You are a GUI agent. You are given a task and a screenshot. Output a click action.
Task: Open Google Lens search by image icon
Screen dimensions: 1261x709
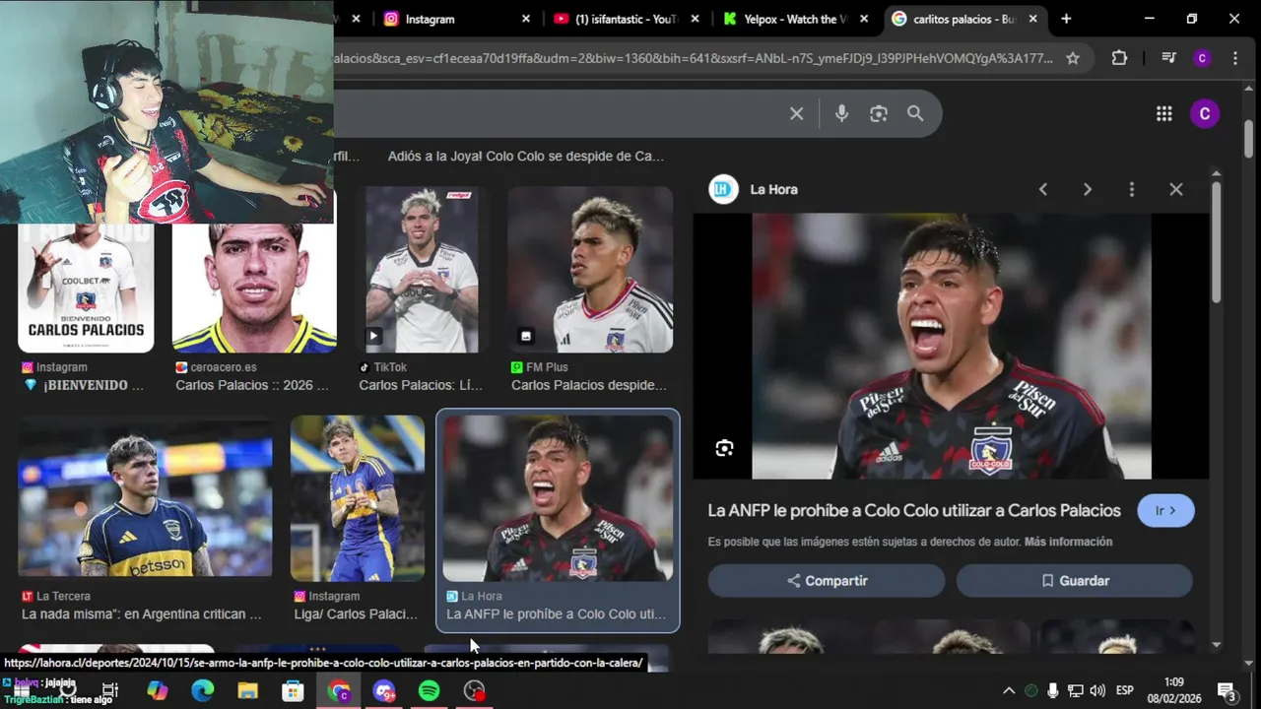[879, 113]
